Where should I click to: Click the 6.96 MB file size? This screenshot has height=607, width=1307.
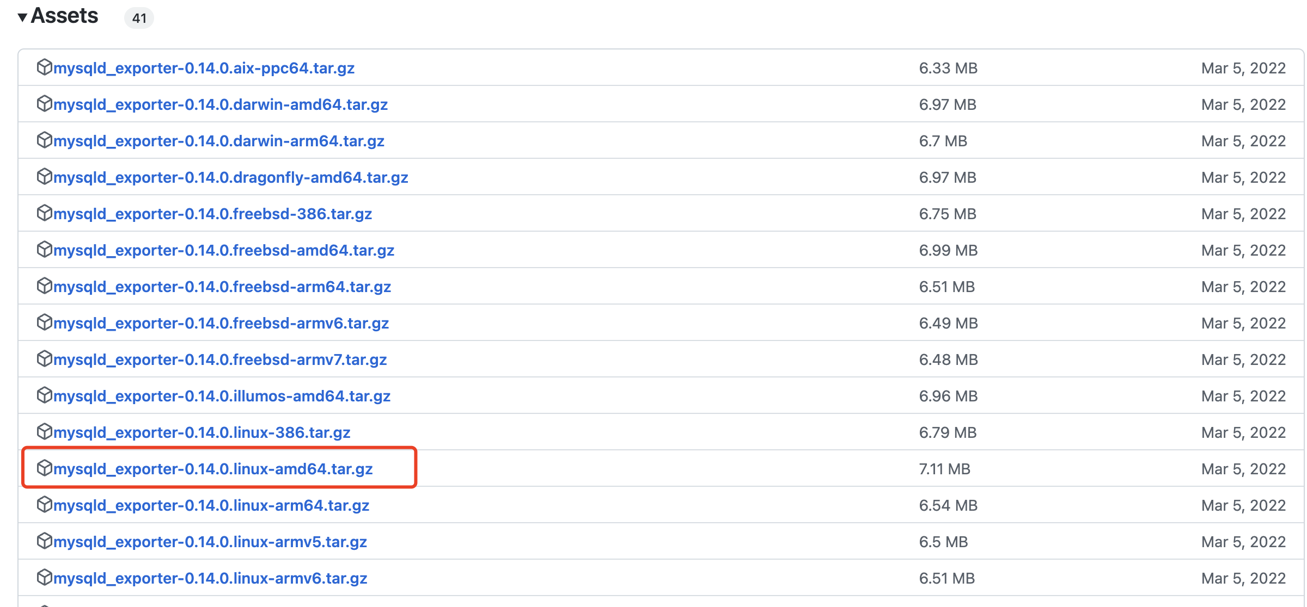949,396
